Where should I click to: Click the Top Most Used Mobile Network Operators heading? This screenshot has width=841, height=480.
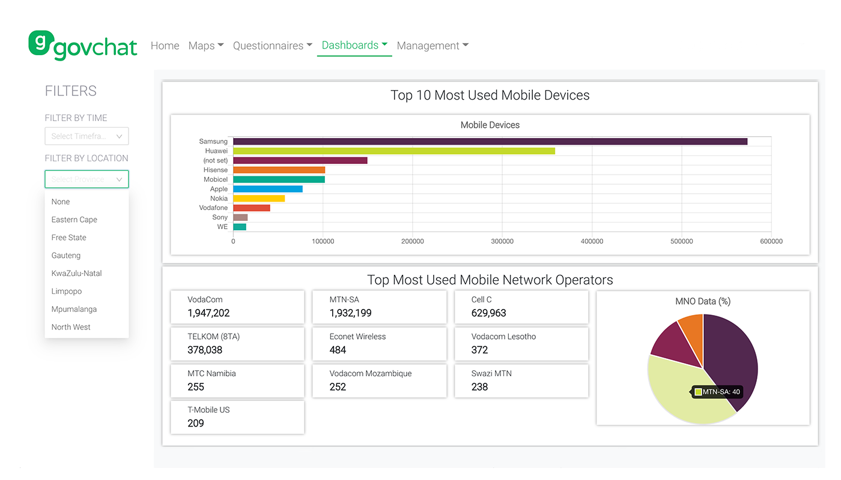(490, 280)
